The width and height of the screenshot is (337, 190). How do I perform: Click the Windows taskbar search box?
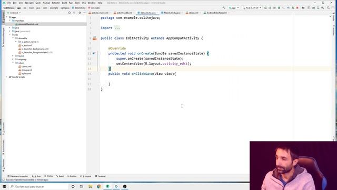(38, 186)
